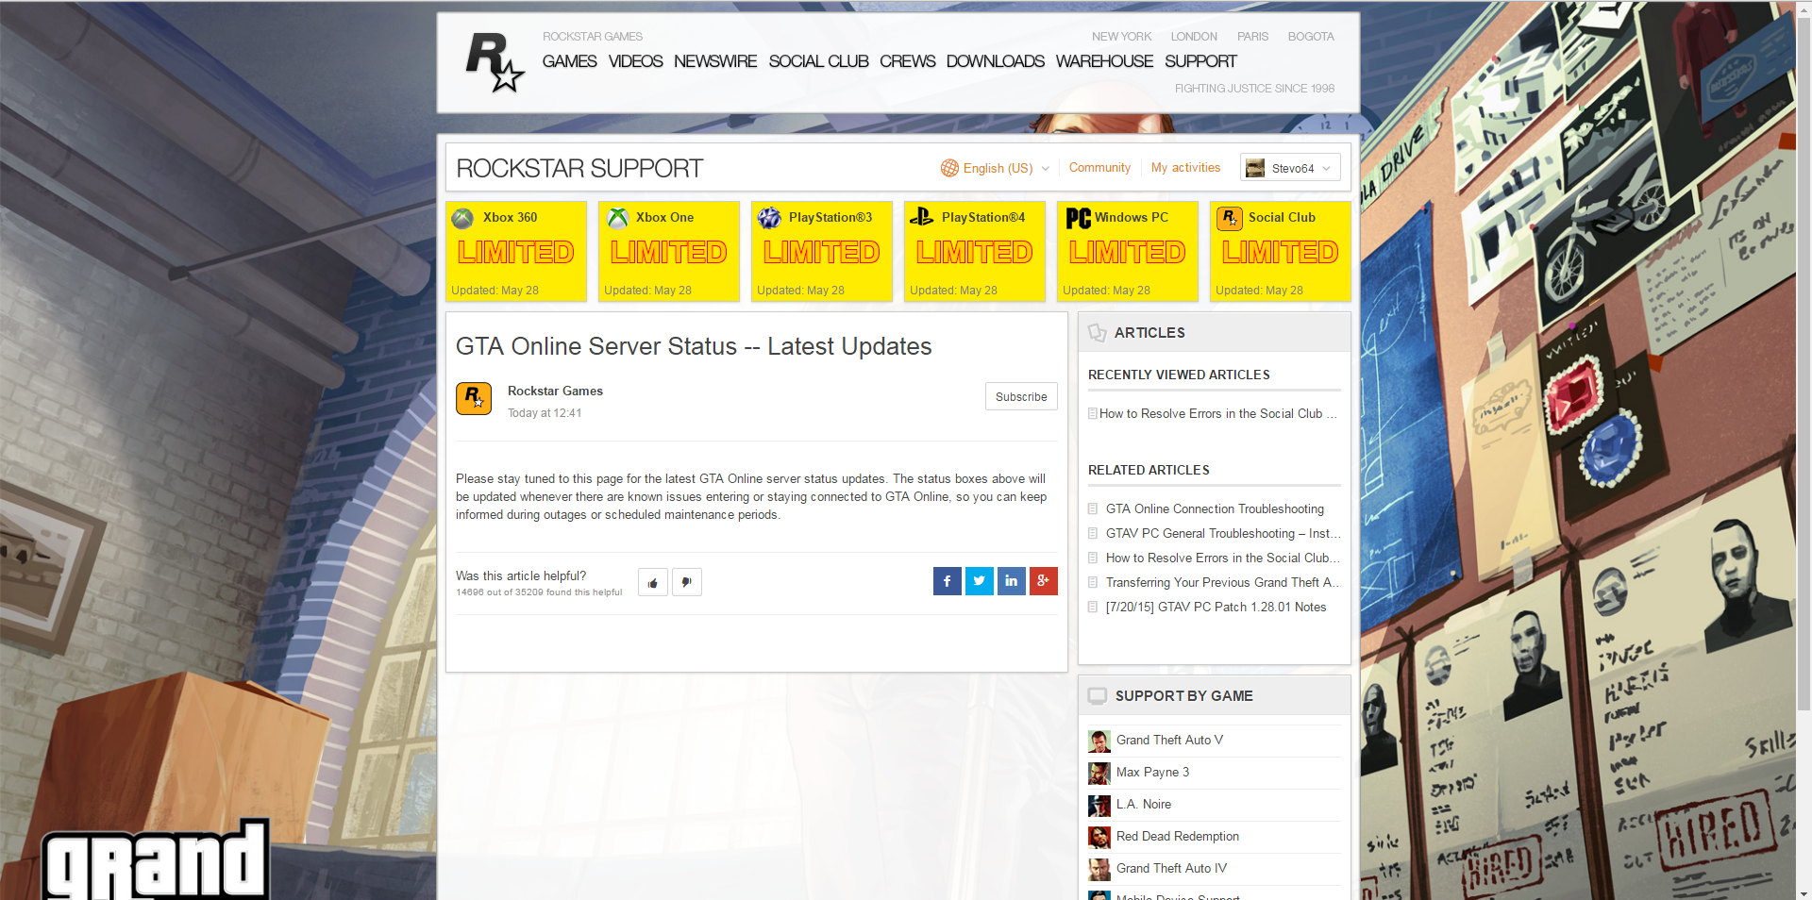Click the Grand Theft Auto IV thumbnail
This screenshot has width=1812, height=900.
pyautogui.click(x=1099, y=869)
